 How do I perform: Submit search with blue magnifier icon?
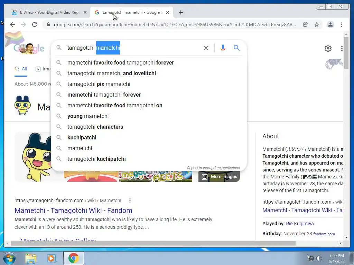click(236, 48)
